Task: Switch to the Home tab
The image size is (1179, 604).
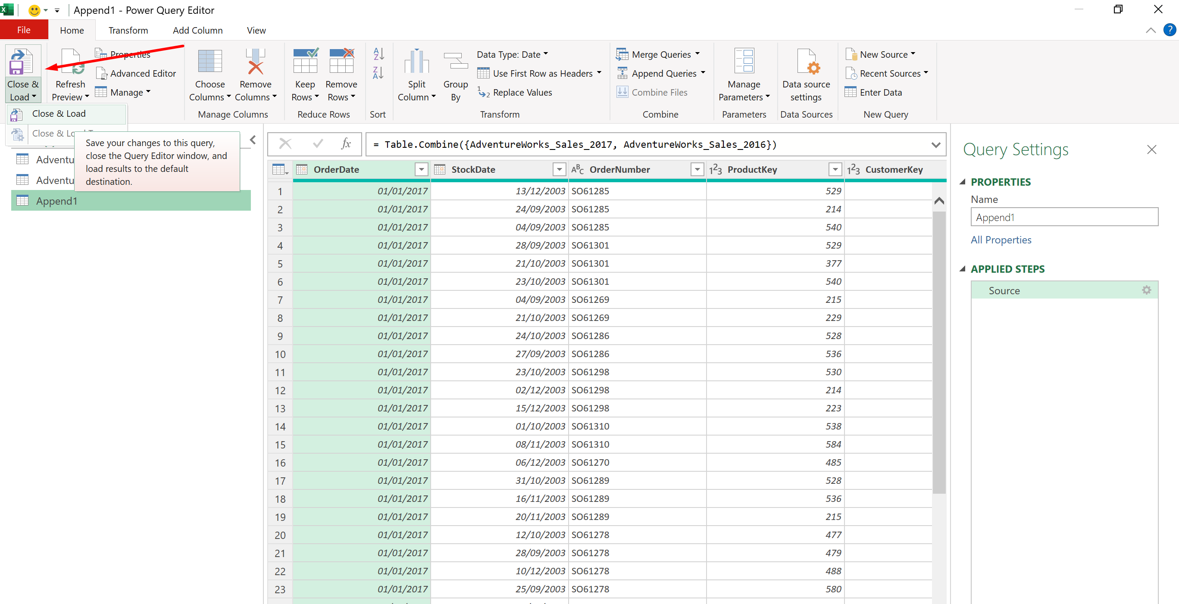Action: click(72, 30)
